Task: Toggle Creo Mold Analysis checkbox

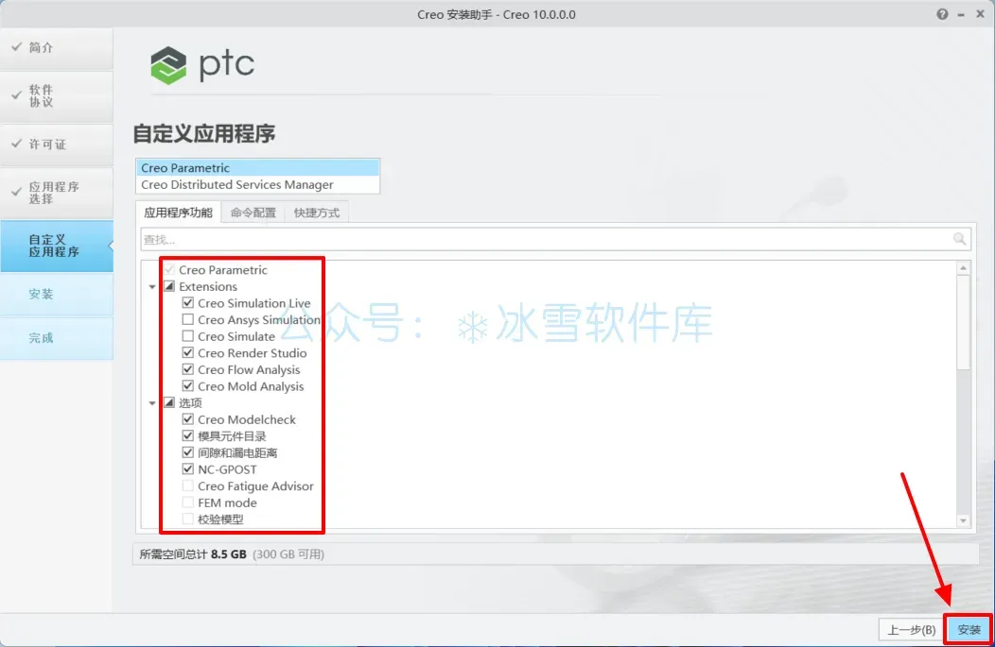Action: (188, 386)
